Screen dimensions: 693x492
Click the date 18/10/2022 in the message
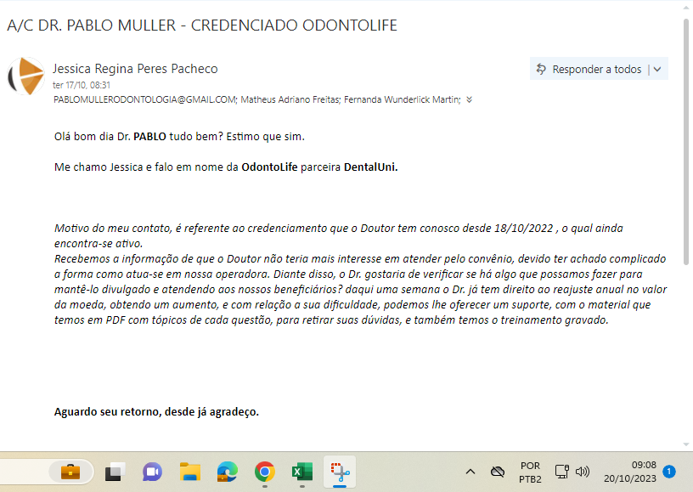pyautogui.click(x=524, y=228)
